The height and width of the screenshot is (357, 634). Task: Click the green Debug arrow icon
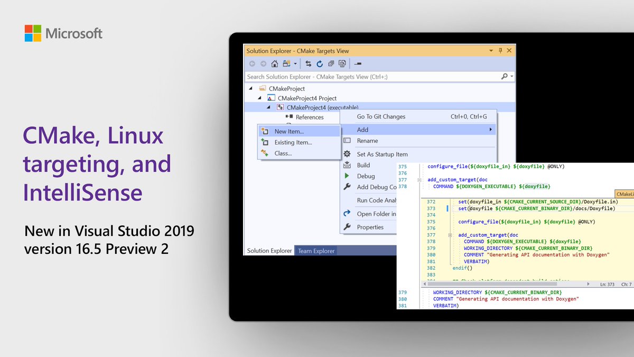[346, 176]
